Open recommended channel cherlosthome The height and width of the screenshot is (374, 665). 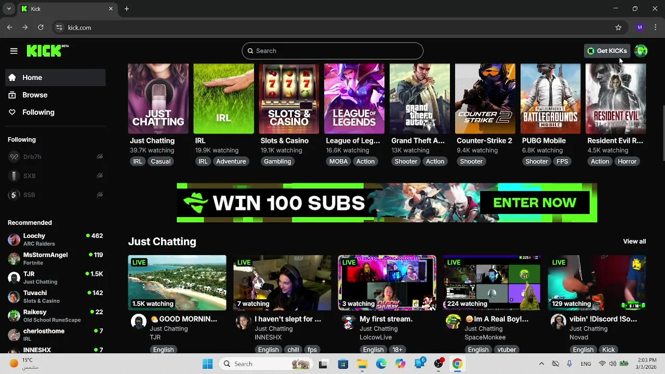pos(56,335)
